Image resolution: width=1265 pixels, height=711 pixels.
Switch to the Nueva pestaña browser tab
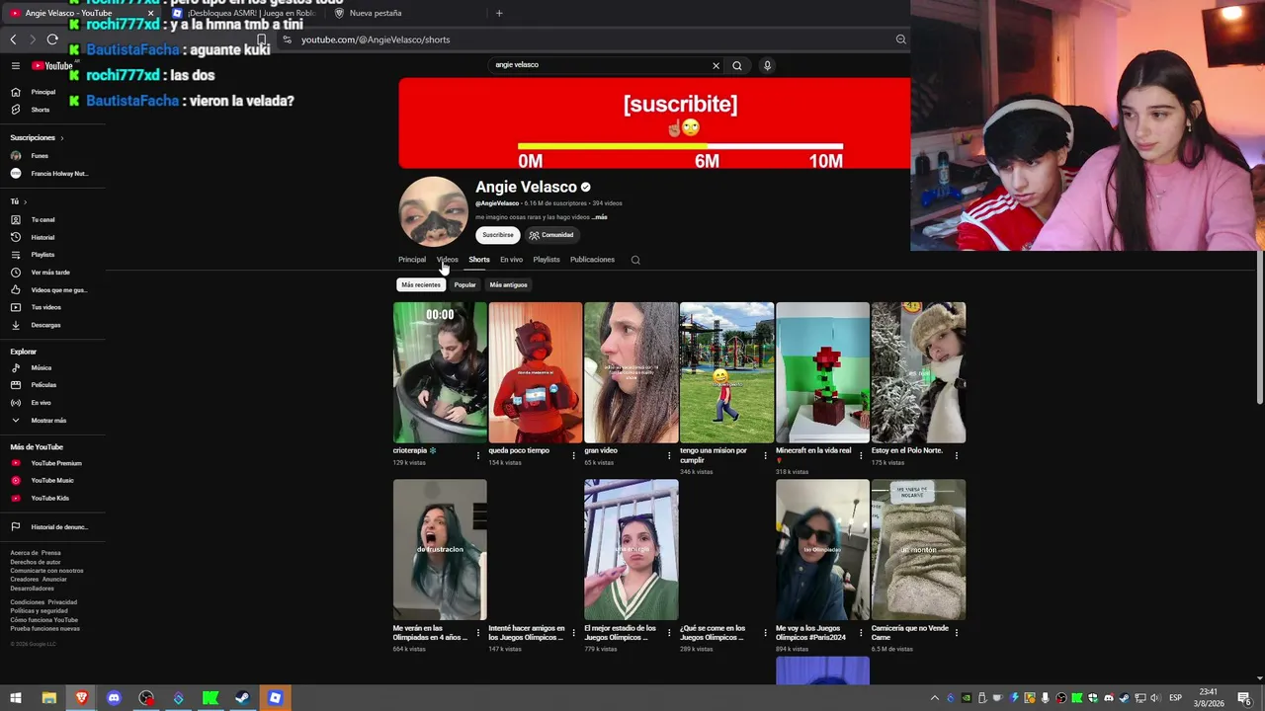(x=405, y=13)
